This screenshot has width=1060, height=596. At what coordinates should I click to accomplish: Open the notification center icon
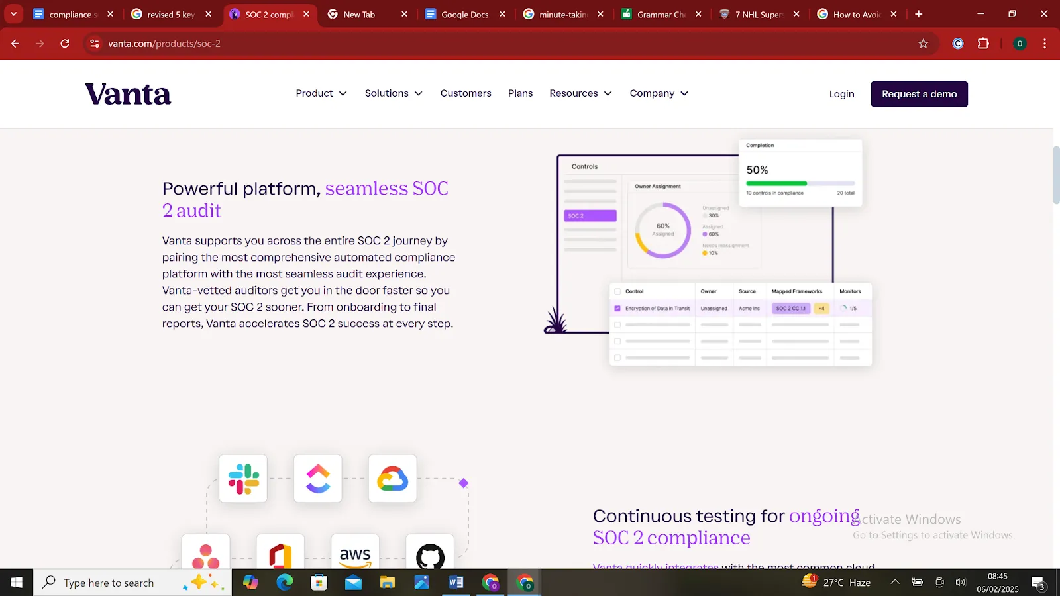1038,583
